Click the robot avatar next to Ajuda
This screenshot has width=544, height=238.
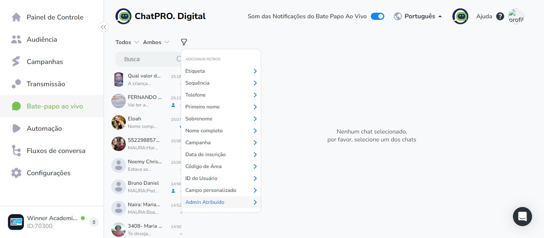click(x=460, y=16)
